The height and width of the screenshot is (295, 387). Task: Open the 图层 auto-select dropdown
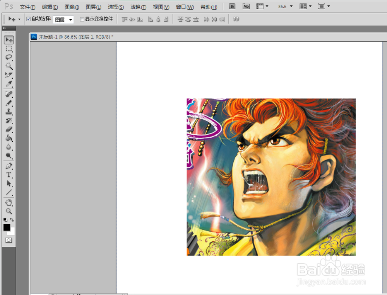click(x=63, y=19)
